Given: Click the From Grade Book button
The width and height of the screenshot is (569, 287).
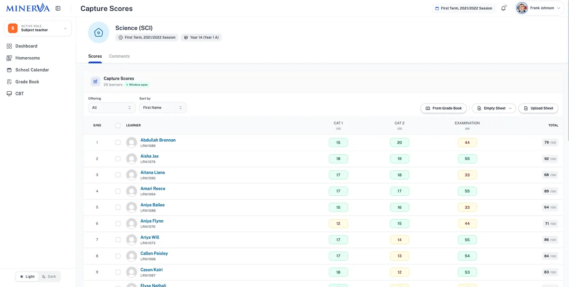Looking at the screenshot, I should [x=443, y=108].
